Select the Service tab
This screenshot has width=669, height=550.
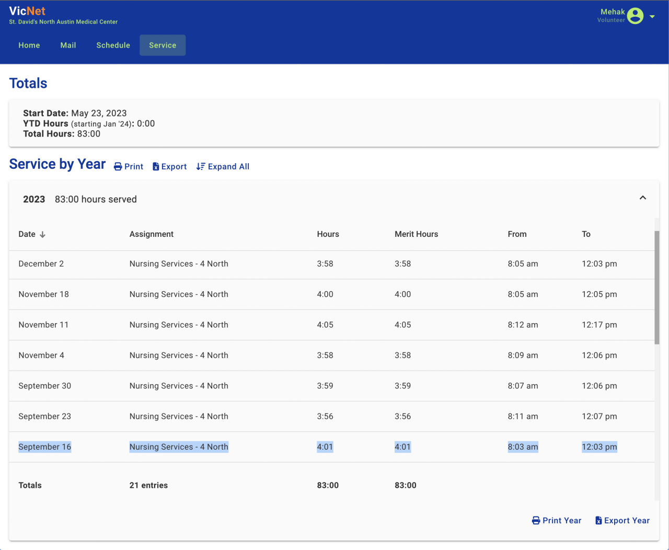click(x=163, y=45)
